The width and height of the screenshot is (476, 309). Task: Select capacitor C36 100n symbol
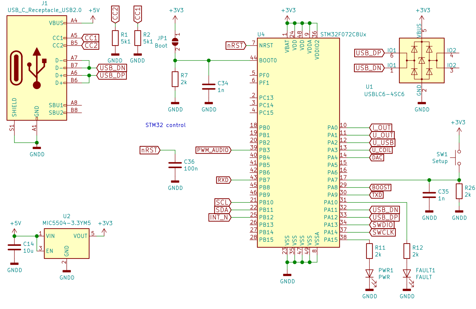pos(175,165)
